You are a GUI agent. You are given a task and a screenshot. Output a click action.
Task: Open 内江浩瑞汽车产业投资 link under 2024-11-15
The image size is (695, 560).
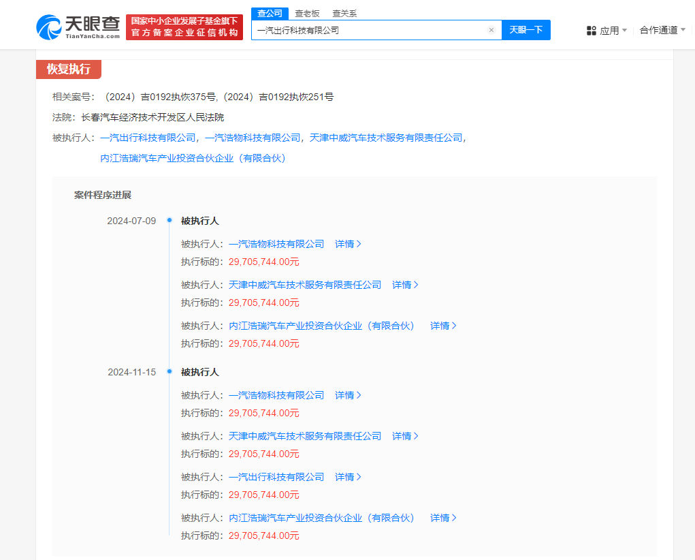pyautogui.click(x=322, y=518)
